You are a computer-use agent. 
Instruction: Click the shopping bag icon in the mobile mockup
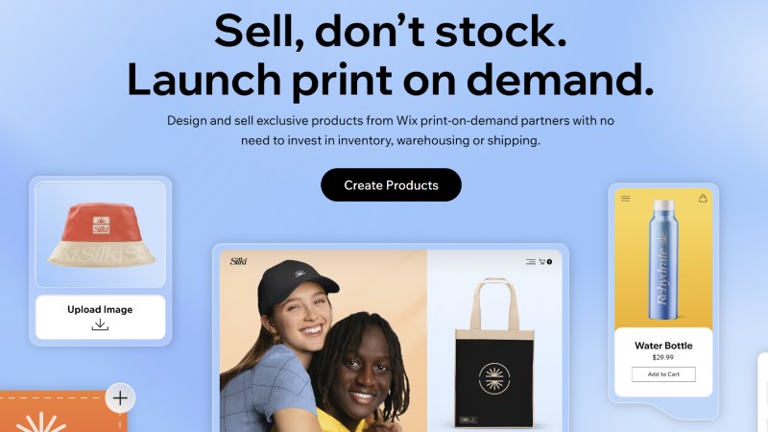(703, 198)
